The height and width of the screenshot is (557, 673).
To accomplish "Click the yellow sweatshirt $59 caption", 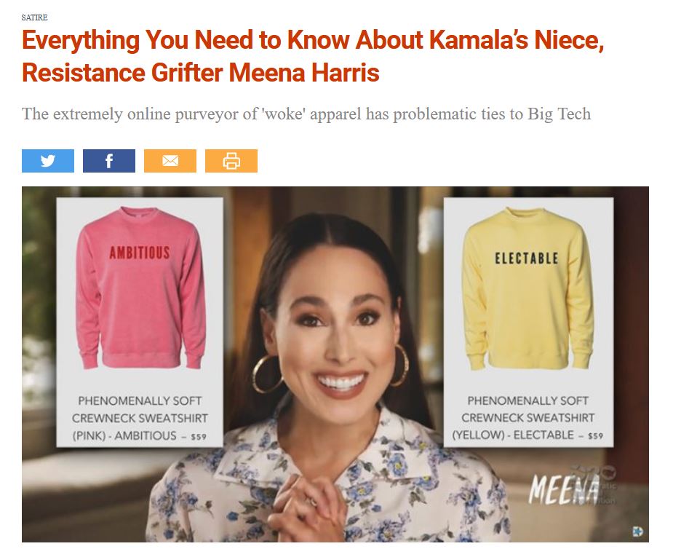I will click(x=528, y=418).
